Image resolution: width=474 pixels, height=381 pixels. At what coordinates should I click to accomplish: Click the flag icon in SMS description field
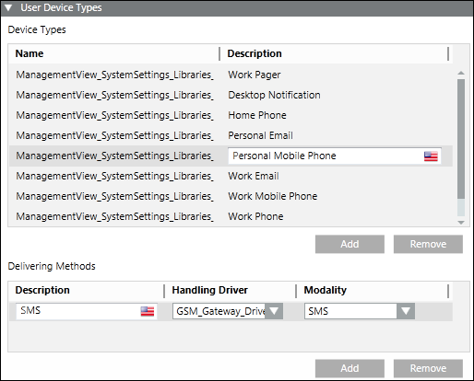(148, 311)
